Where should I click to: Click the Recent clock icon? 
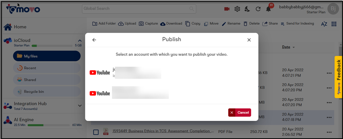pos(20,68)
